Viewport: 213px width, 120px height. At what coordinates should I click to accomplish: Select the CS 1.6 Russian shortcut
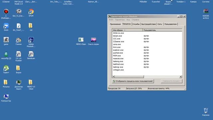[19, 54]
